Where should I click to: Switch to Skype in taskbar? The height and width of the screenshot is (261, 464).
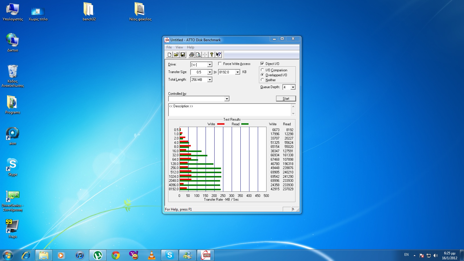(170, 255)
